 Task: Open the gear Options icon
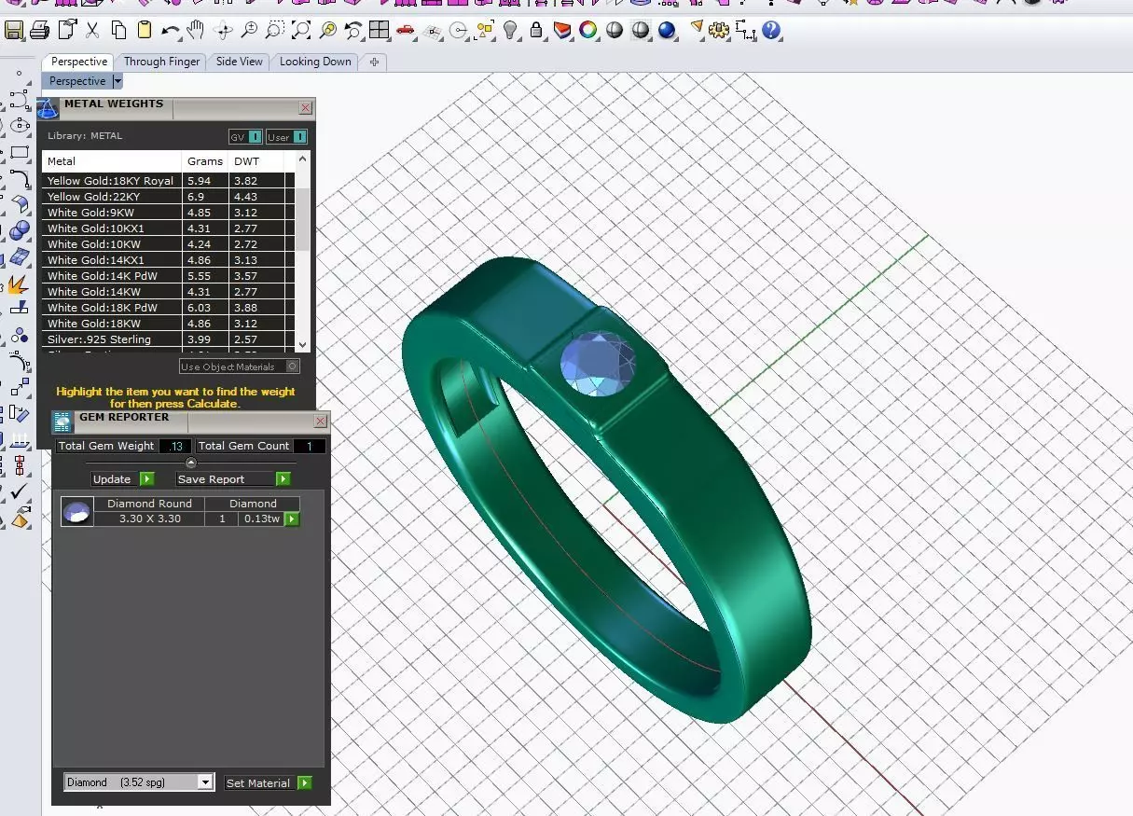[718, 31]
